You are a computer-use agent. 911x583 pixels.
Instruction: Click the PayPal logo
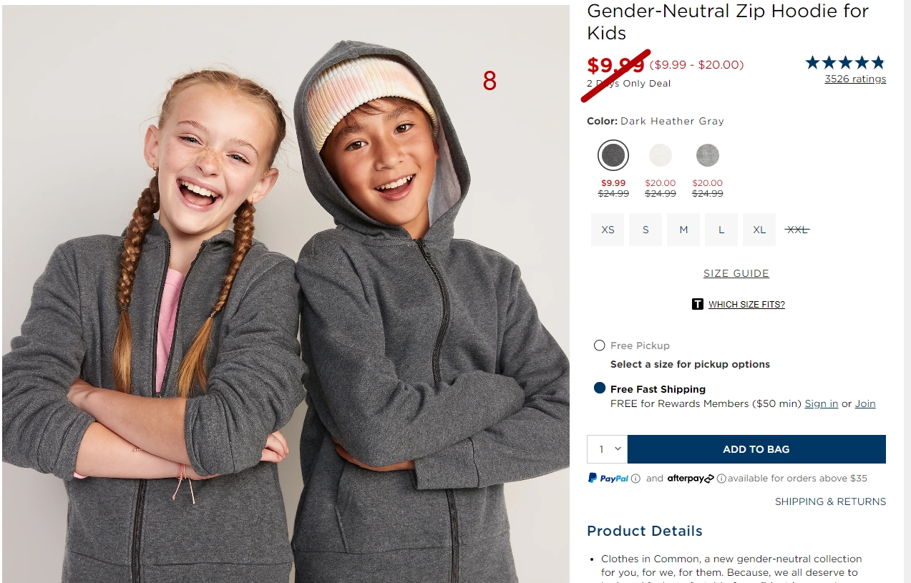point(608,478)
